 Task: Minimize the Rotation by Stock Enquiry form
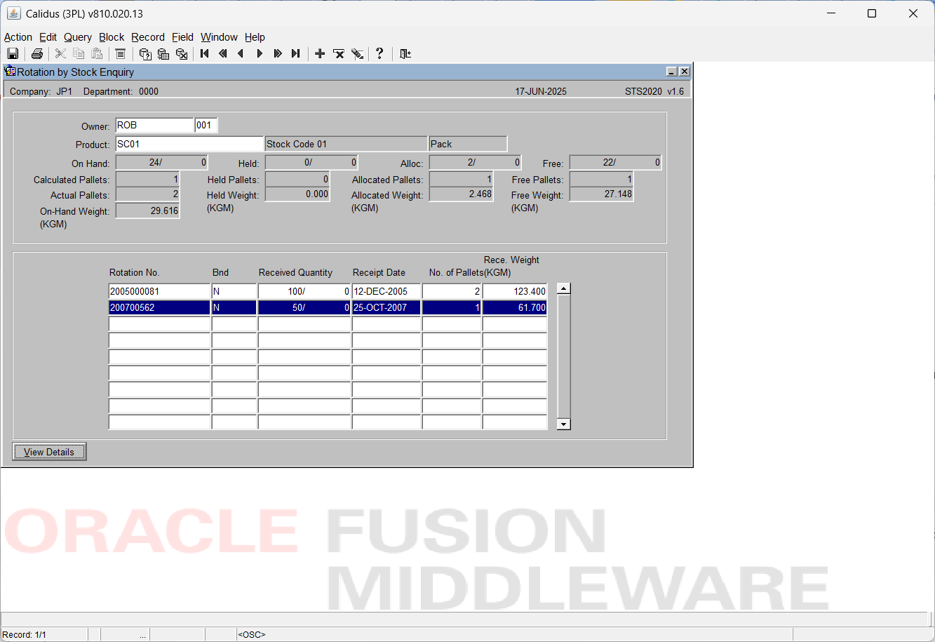click(671, 72)
